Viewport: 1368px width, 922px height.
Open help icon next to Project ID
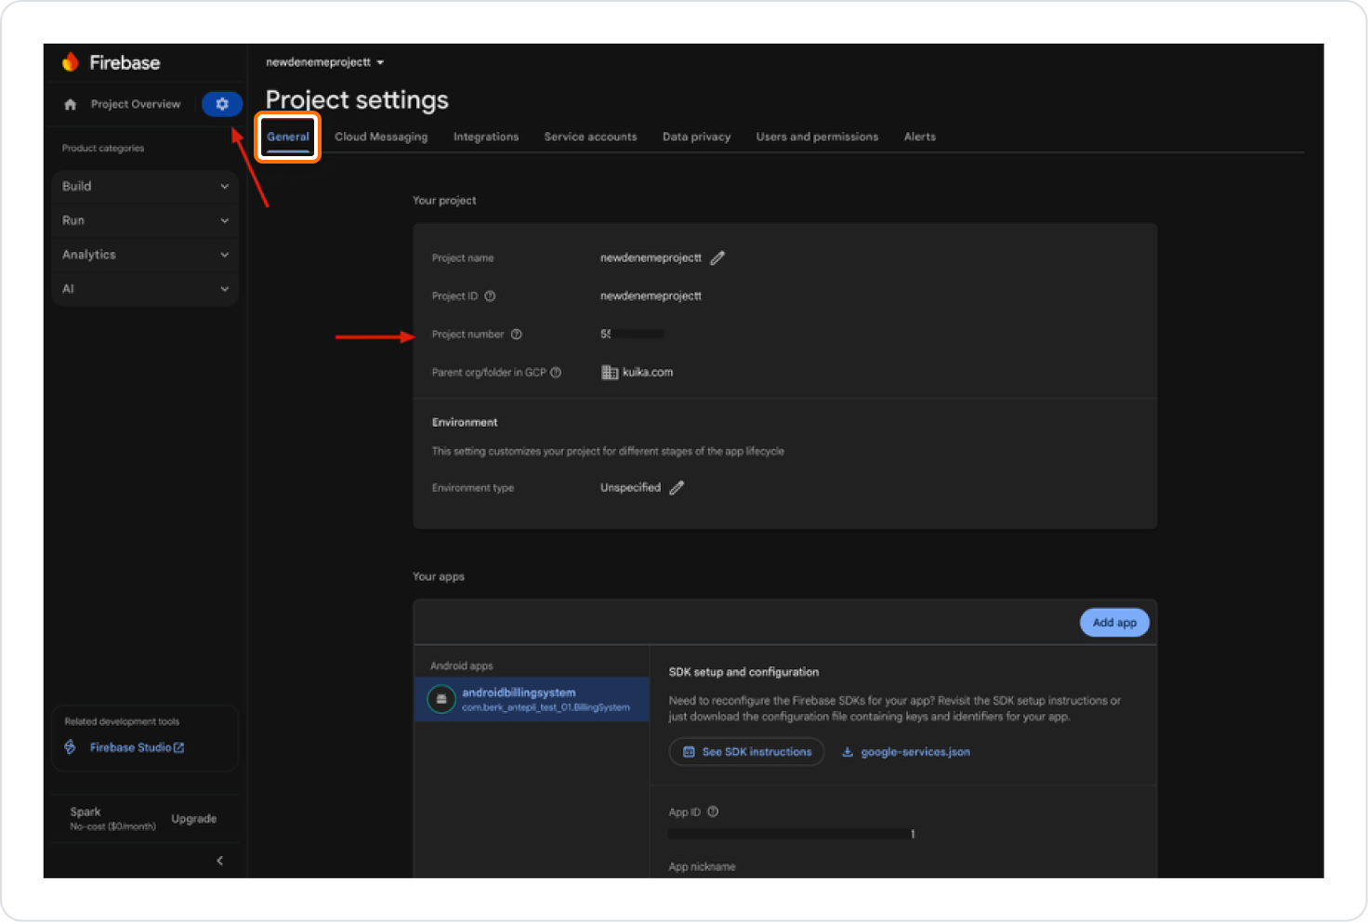click(x=490, y=296)
